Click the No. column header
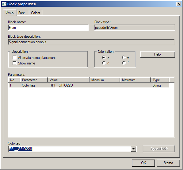183x170 pixels. (14, 80)
